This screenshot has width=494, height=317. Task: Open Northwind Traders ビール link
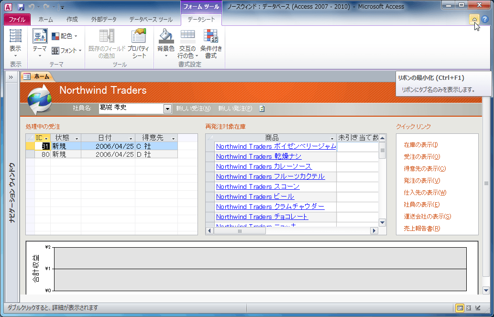[x=255, y=197]
